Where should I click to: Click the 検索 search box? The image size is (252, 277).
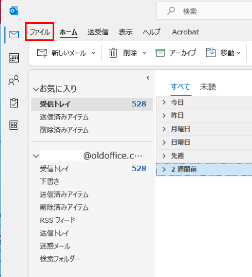click(204, 11)
